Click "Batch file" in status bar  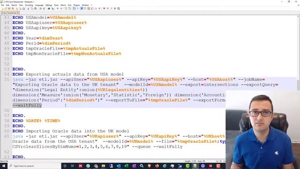[x=4, y=161]
